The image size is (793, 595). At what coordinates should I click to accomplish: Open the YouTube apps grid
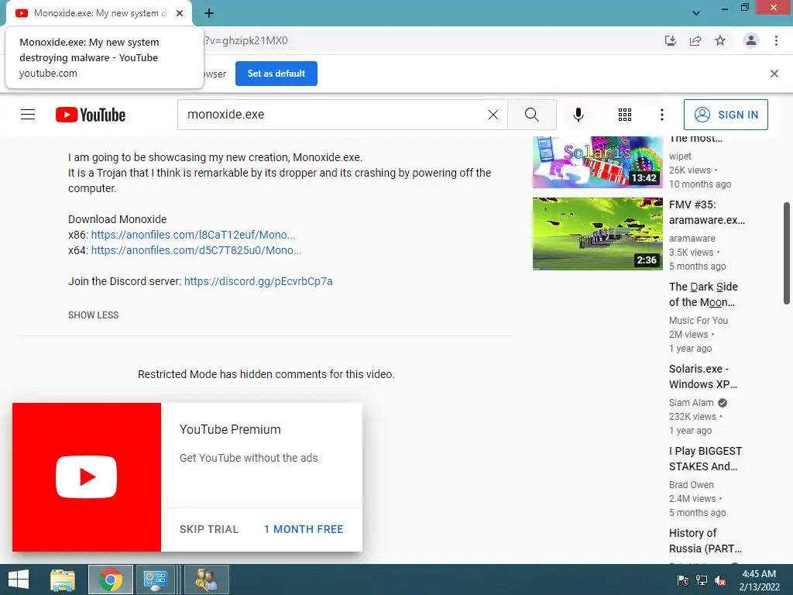click(625, 115)
